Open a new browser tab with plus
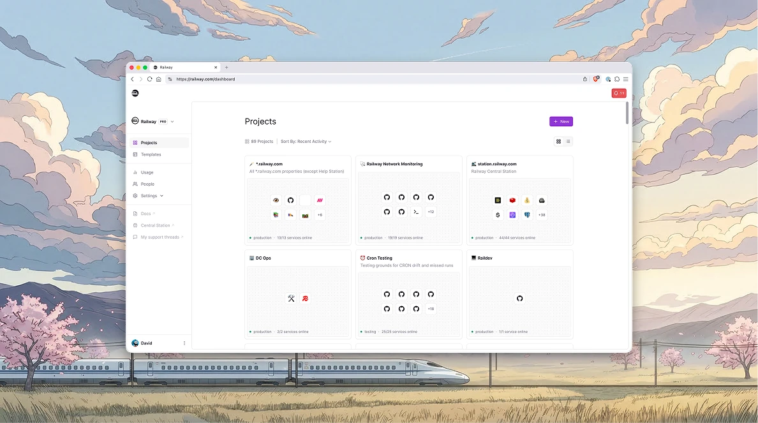Viewport: 758px width, 423px height. [x=227, y=68]
